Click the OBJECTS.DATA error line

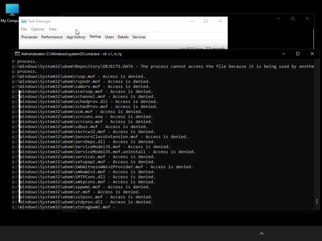pos(163,69)
